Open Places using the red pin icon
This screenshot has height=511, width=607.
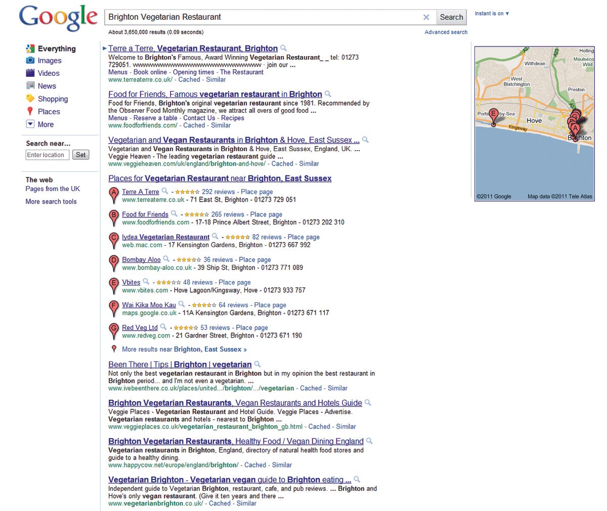(x=31, y=111)
